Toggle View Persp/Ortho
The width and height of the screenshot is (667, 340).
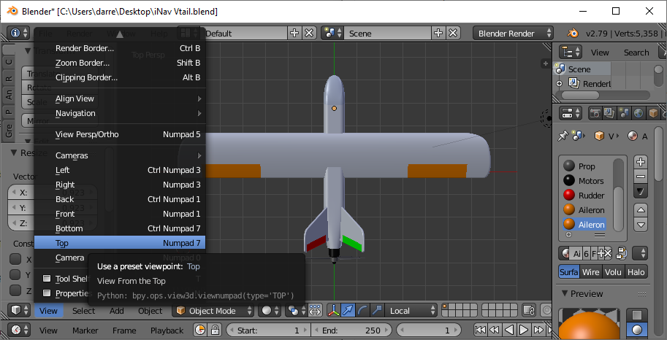click(120, 134)
